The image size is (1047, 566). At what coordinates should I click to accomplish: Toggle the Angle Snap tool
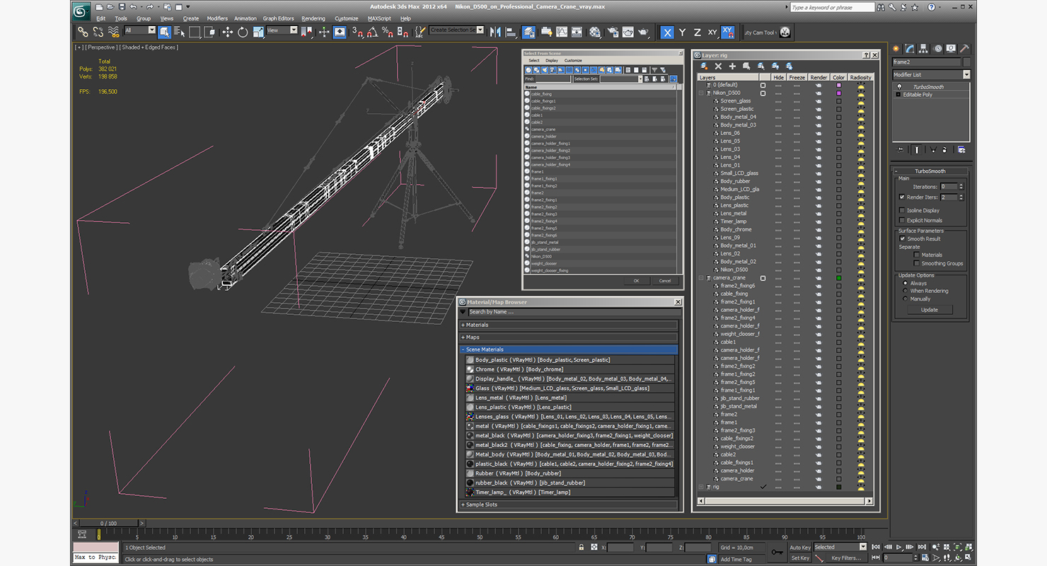click(372, 32)
